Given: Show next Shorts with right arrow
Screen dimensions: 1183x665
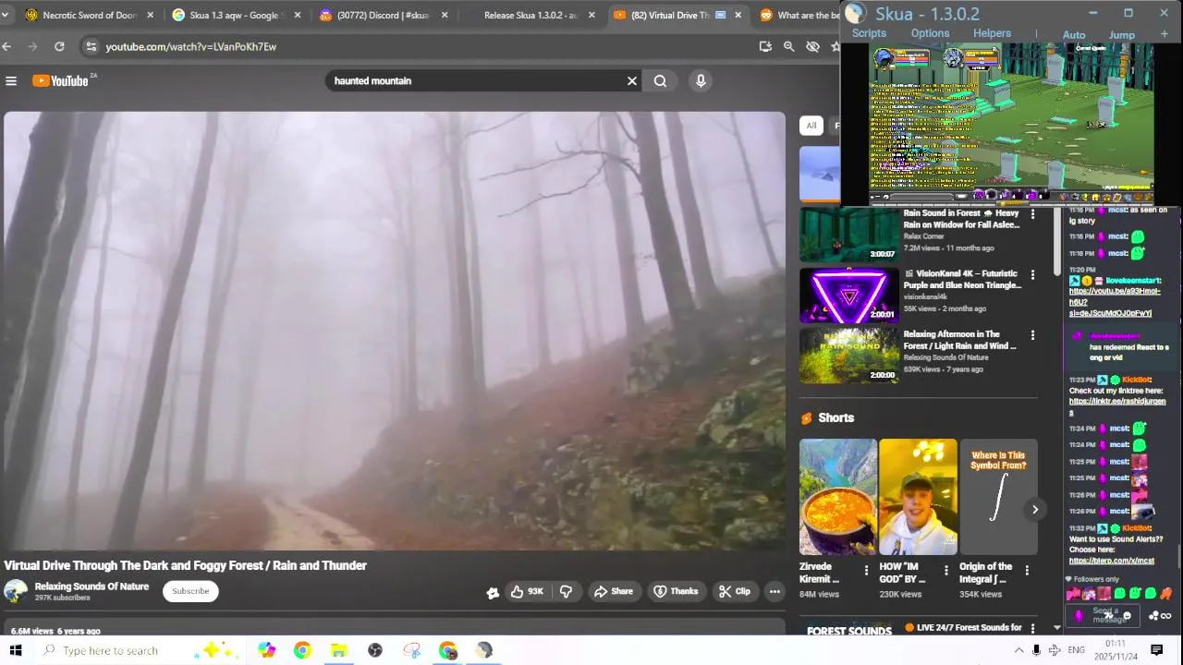Looking at the screenshot, I should tap(1035, 510).
